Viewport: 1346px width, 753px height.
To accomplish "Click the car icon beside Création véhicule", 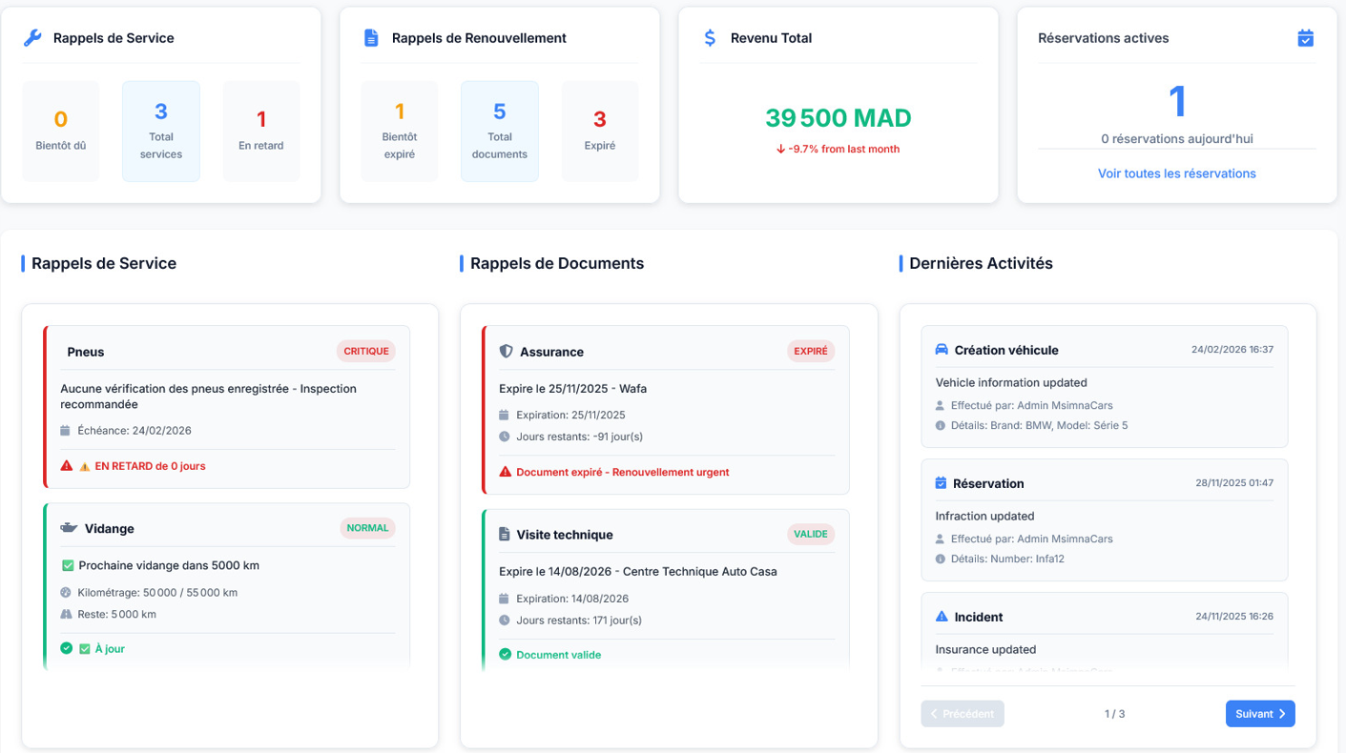I will click(942, 350).
